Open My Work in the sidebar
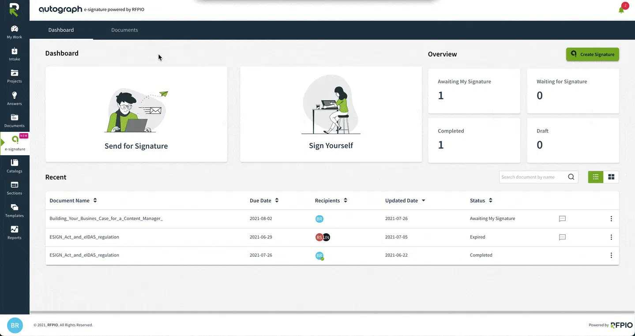Screen dimensions: 635x336 [x=15, y=32]
